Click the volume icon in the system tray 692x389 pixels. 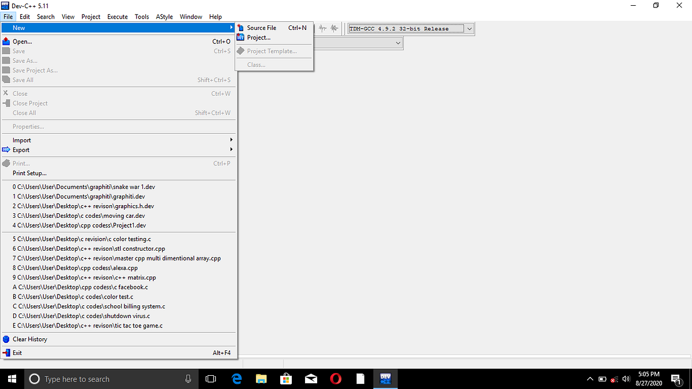pyautogui.click(x=626, y=379)
